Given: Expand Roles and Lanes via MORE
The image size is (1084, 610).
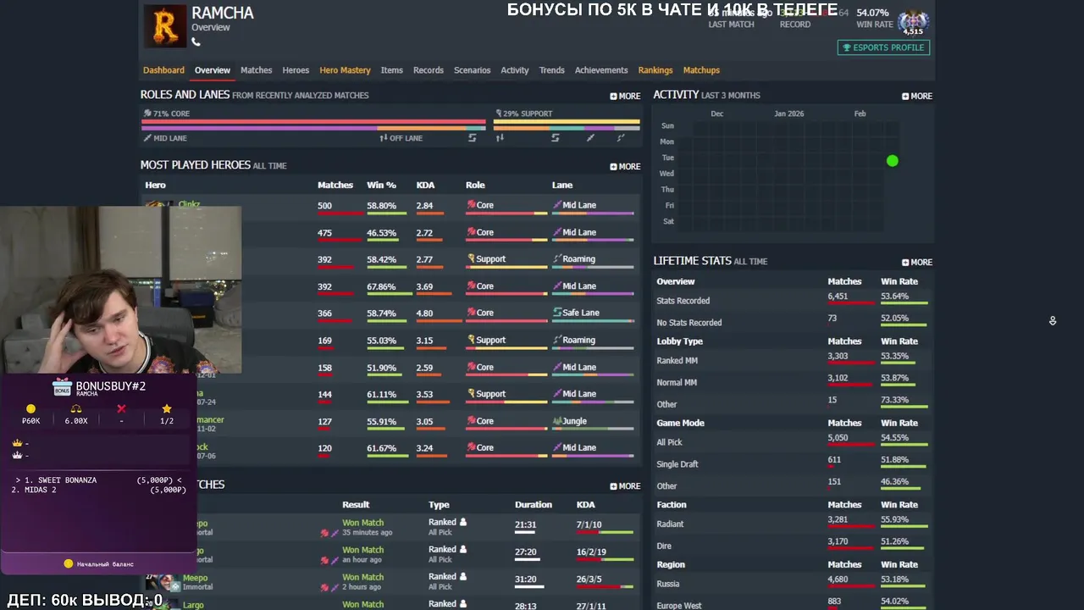Looking at the screenshot, I should point(625,97).
